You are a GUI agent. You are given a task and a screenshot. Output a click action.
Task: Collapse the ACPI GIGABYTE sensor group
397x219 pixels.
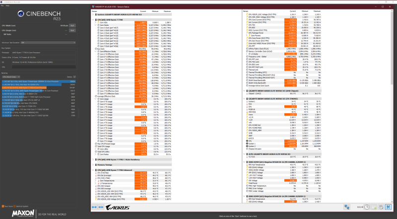(244, 154)
